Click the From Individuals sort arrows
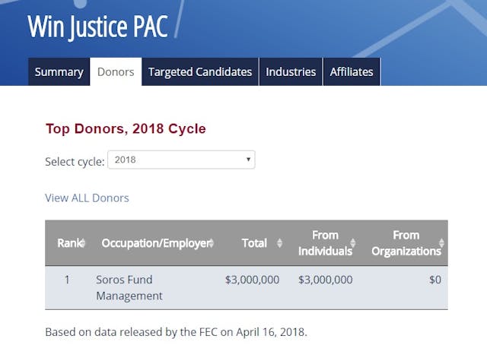The image size is (487, 348). tap(353, 243)
